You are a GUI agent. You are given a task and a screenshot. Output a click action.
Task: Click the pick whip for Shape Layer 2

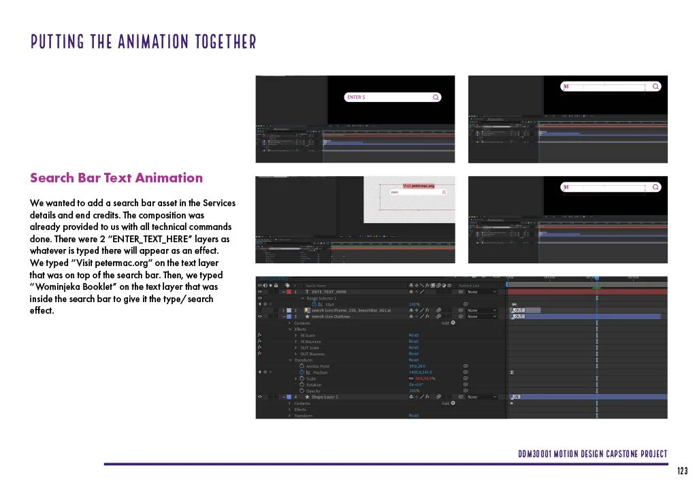click(461, 397)
